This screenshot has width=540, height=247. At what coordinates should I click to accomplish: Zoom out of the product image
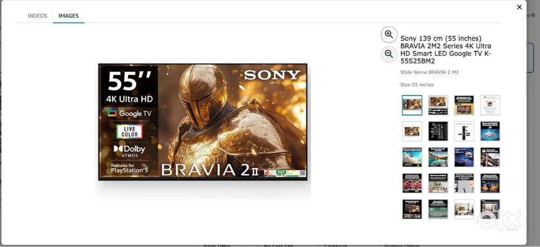pos(389,54)
